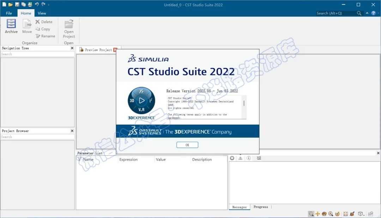
Task: Click the clear messages list icon
Action: pyautogui.click(x=259, y=158)
